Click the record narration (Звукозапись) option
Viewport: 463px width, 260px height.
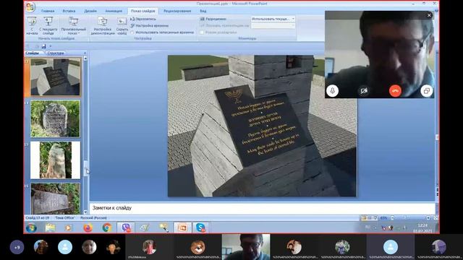click(x=143, y=19)
